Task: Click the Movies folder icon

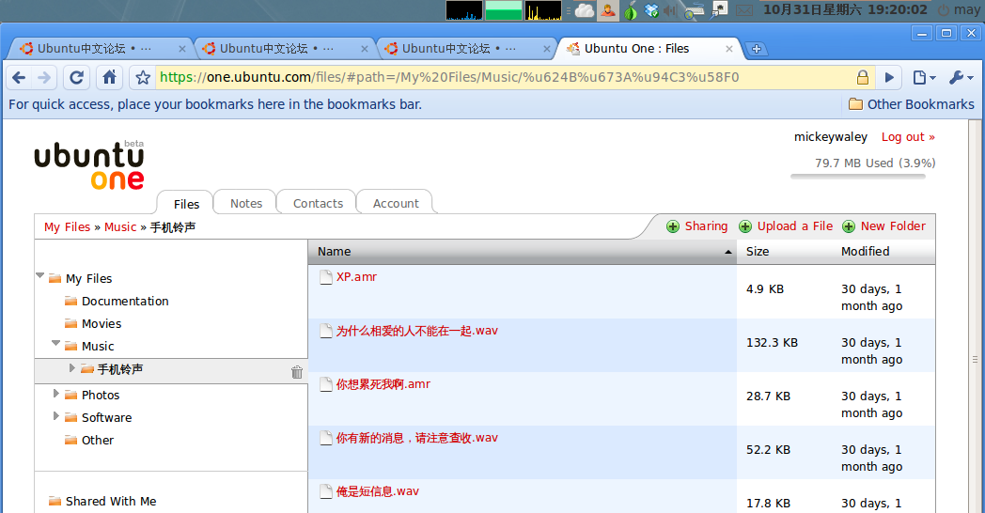Action: point(71,324)
